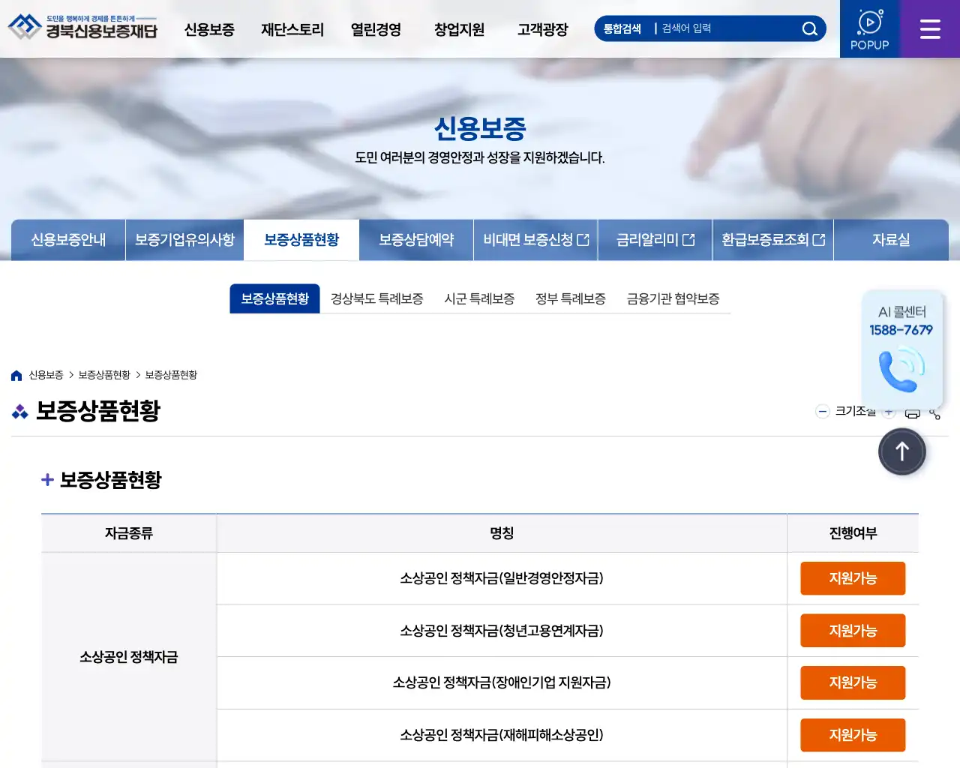Open 고객광장 main menu
Image resolution: width=960 pixels, height=768 pixels.
(x=542, y=29)
